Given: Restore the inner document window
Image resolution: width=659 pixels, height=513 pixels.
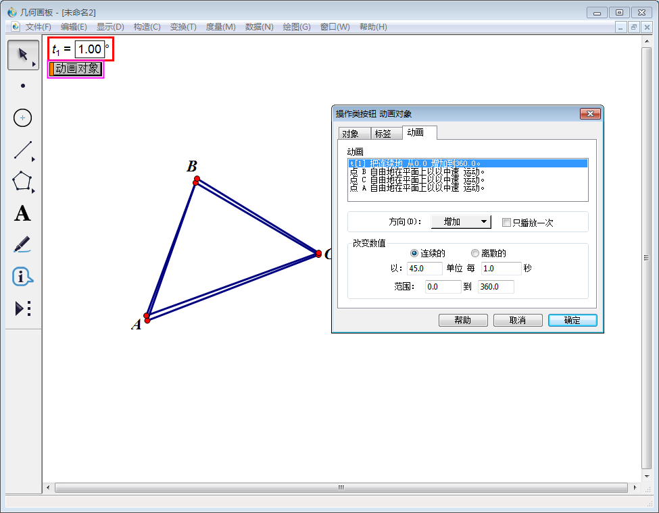Looking at the screenshot, I should point(634,27).
